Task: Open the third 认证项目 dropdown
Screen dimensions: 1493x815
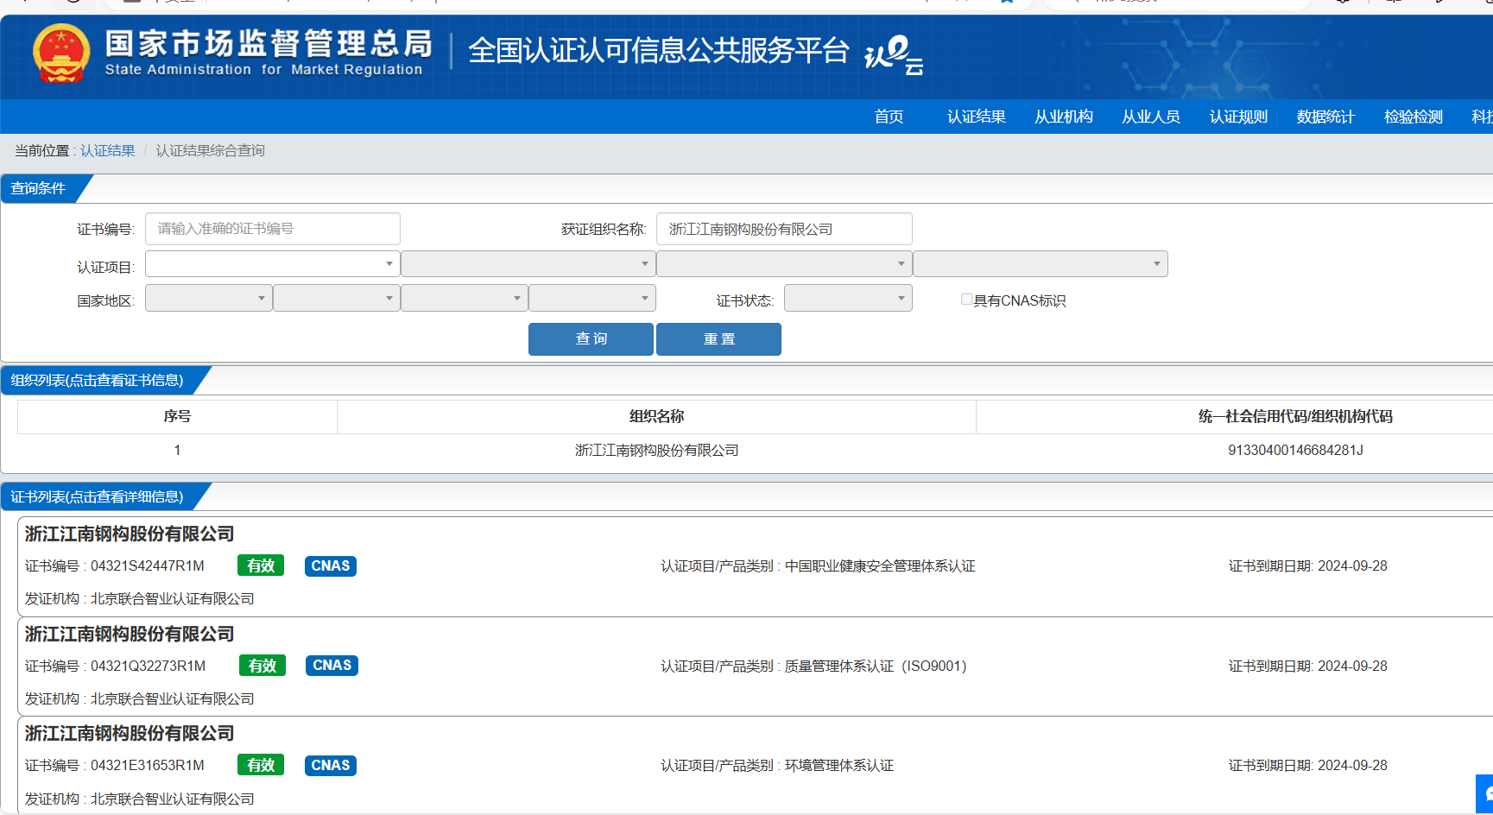Action: click(784, 263)
